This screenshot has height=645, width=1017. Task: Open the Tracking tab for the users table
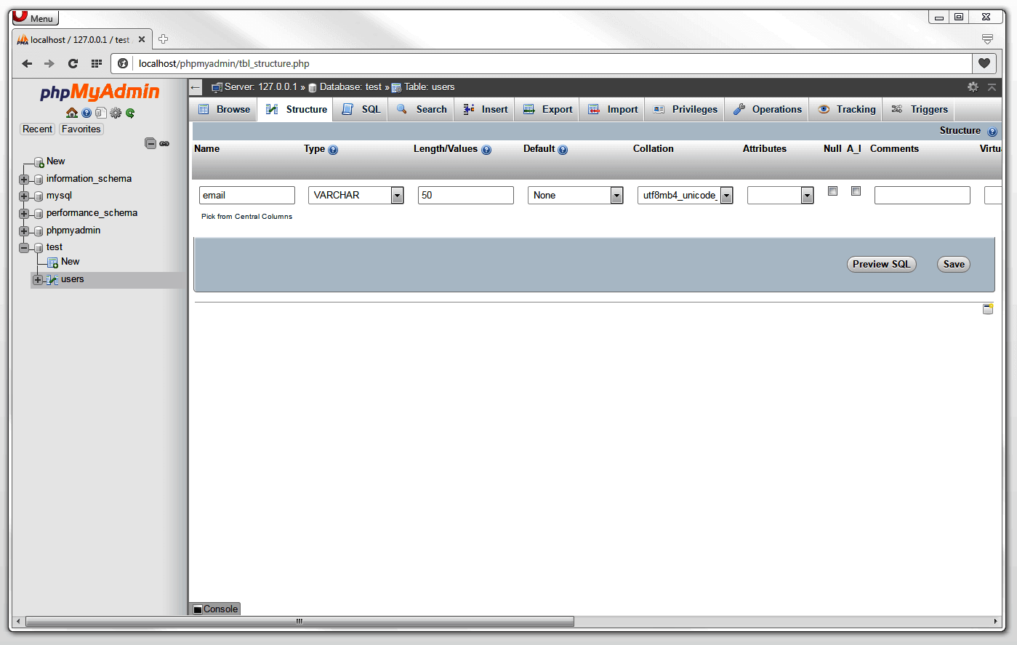pyautogui.click(x=845, y=109)
